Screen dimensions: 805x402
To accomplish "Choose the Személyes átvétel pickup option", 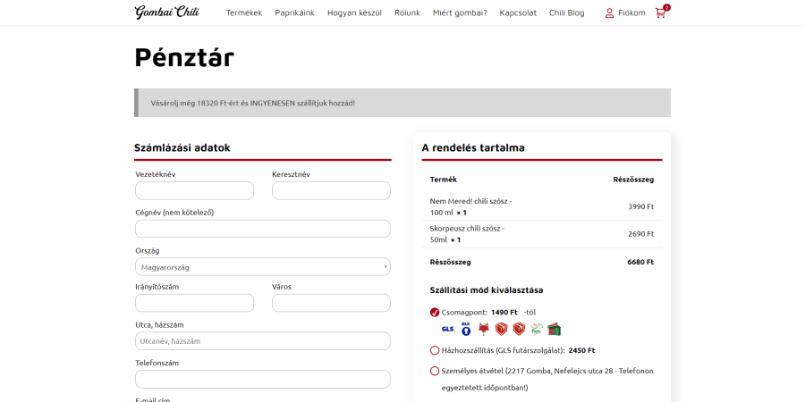I will 435,371.
